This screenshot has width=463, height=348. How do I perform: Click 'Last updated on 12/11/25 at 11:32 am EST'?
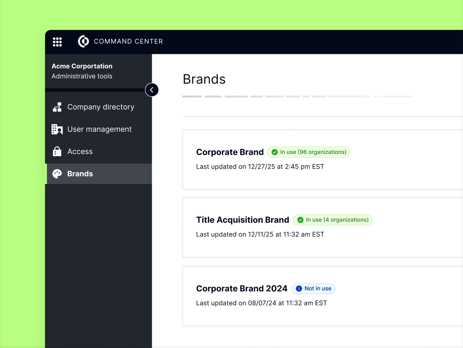pos(260,234)
